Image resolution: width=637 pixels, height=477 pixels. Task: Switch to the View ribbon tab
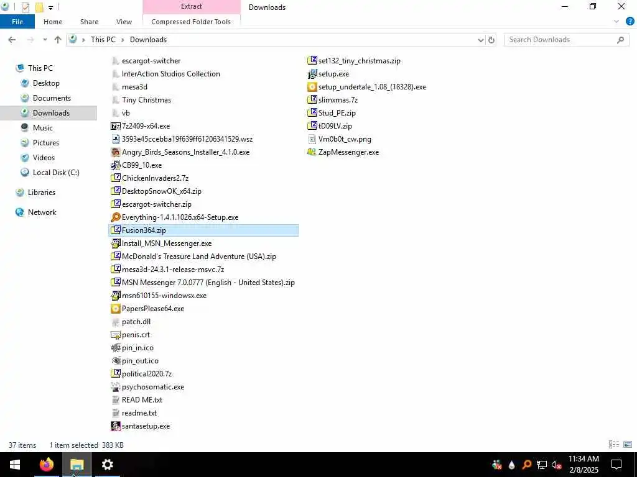pos(124,22)
